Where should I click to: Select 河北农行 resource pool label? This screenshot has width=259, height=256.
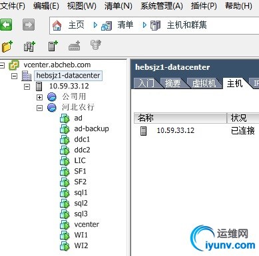(78, 107)
